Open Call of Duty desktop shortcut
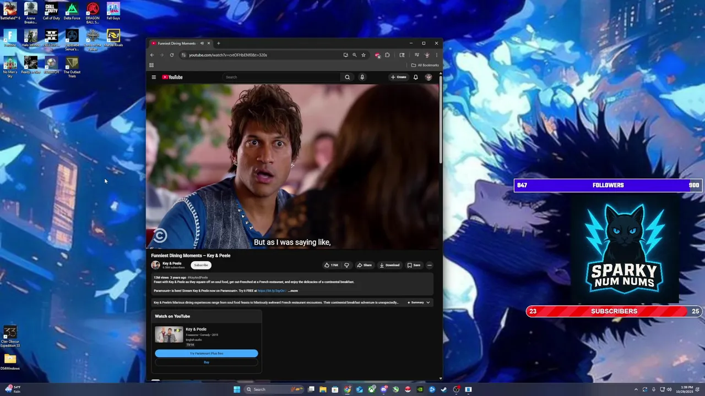Viewport: 705px width, 396px height. click(51, 12)
